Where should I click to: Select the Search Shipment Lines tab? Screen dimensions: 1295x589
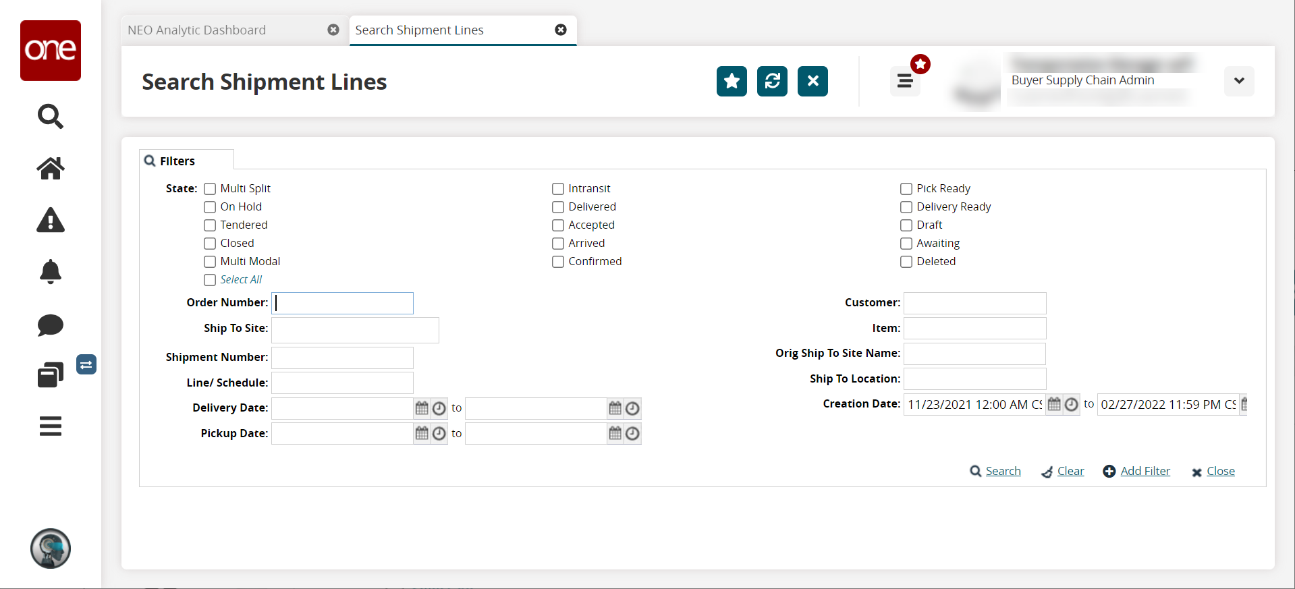(x=419, y=30)
